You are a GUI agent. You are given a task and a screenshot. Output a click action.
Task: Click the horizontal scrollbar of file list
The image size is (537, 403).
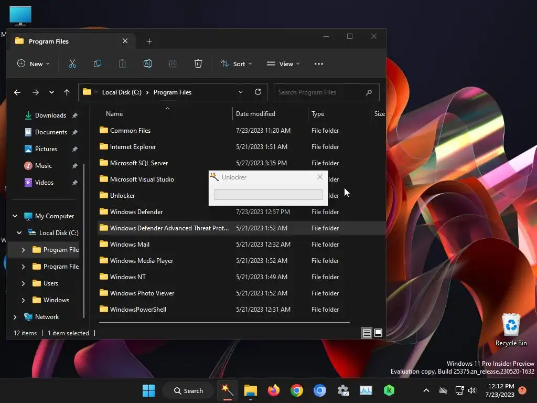coord(224,323)
